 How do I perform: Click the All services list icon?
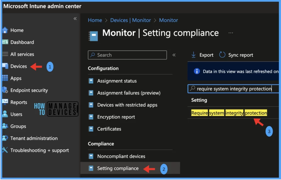pos(5,54)
